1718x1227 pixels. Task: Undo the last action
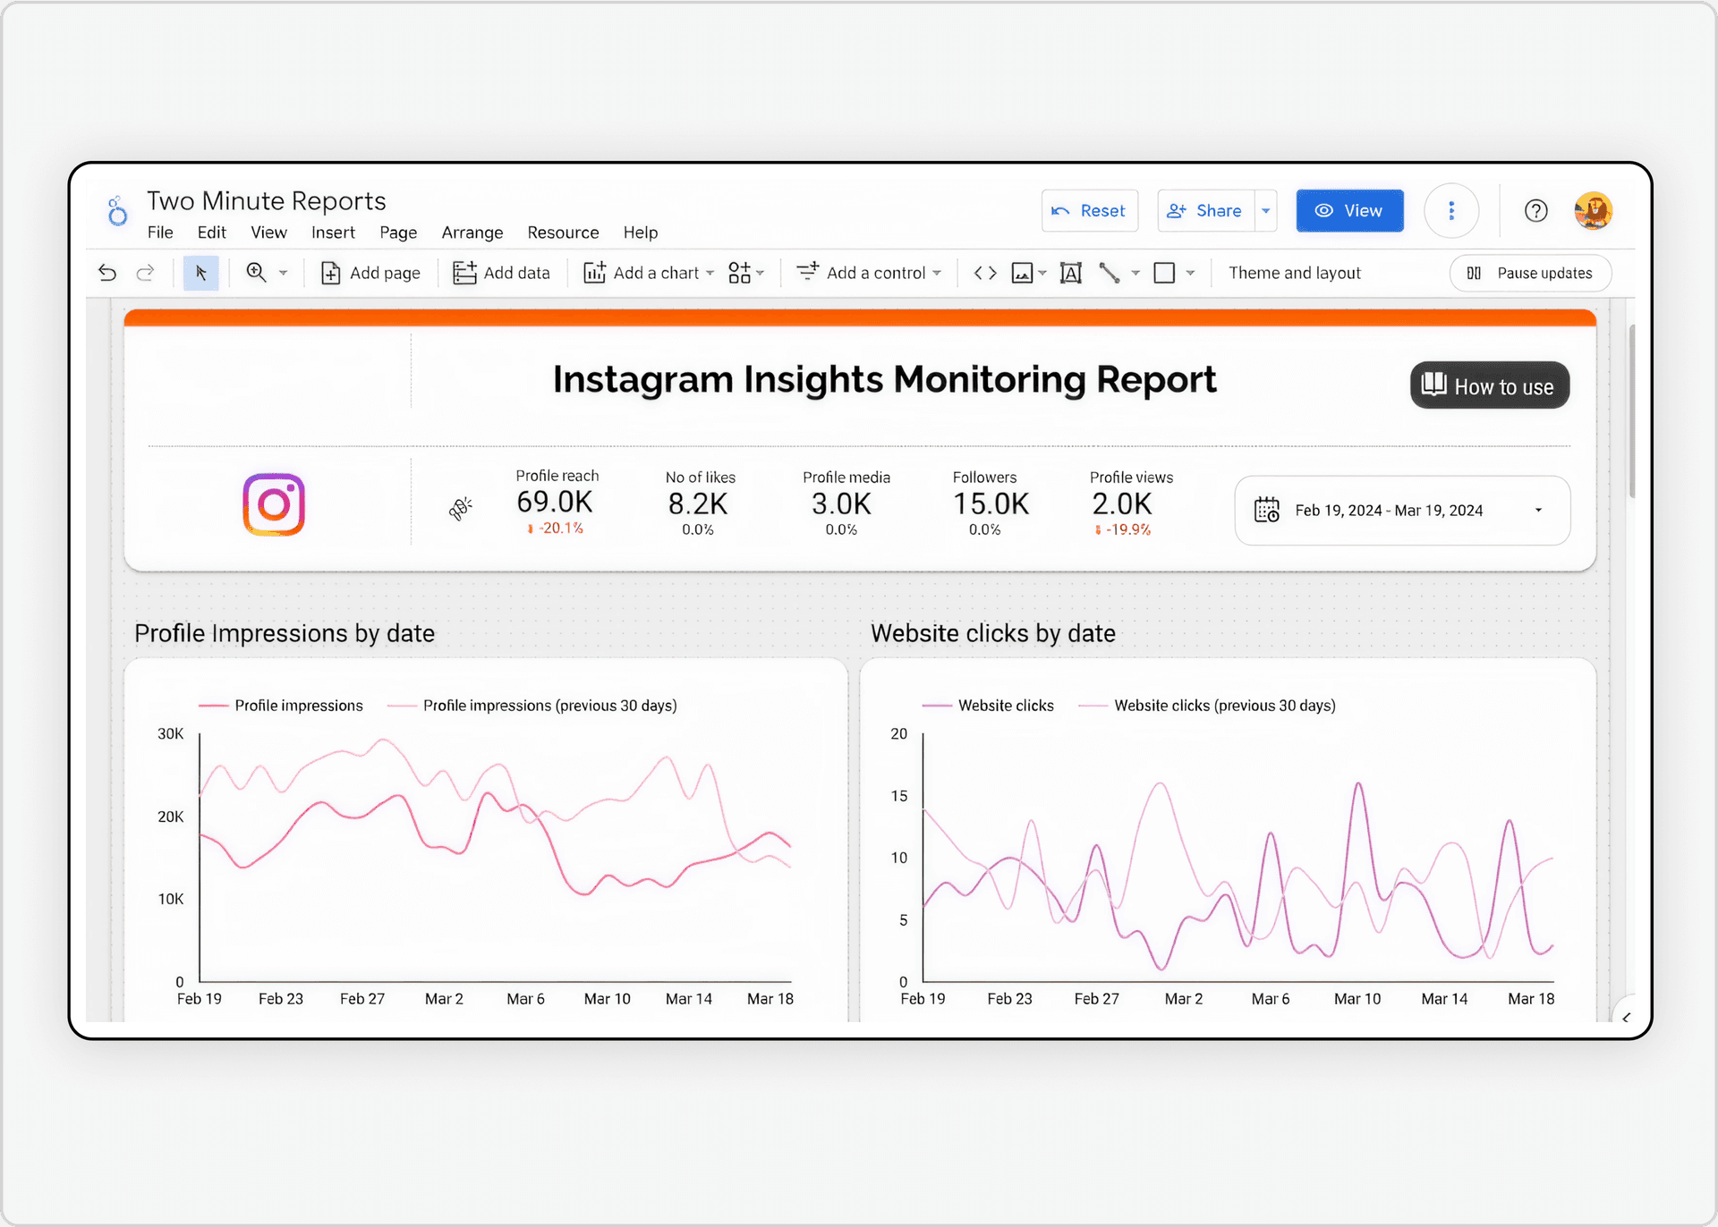click(106, 273)
